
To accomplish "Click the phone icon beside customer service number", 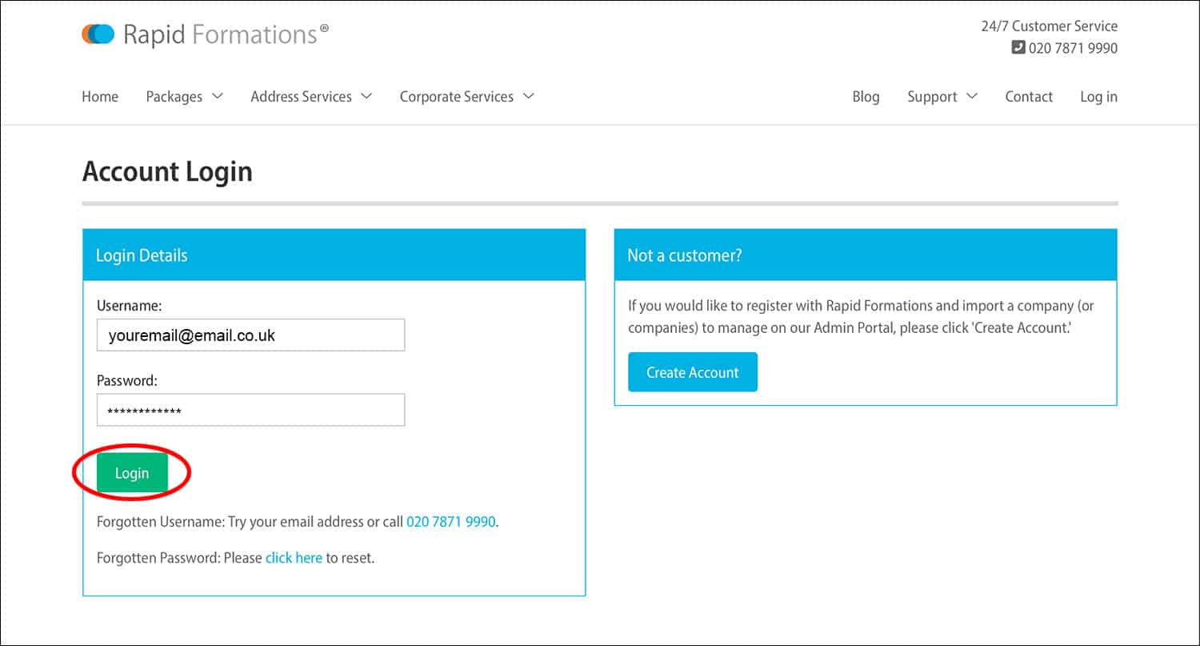I will coord(1018,48).
